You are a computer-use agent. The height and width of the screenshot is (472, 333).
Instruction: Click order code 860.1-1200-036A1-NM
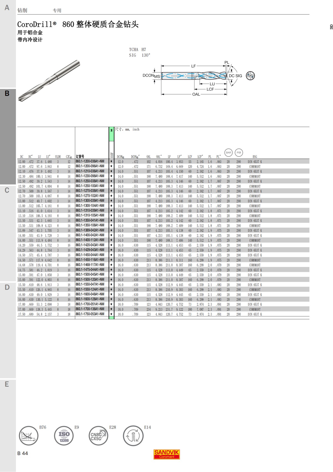(x=90, y=162)
